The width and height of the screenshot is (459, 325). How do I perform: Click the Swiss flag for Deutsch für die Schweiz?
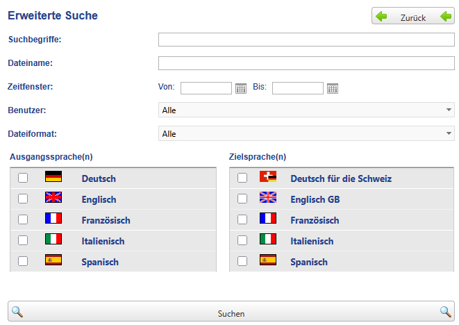click(x=268, y=178)
